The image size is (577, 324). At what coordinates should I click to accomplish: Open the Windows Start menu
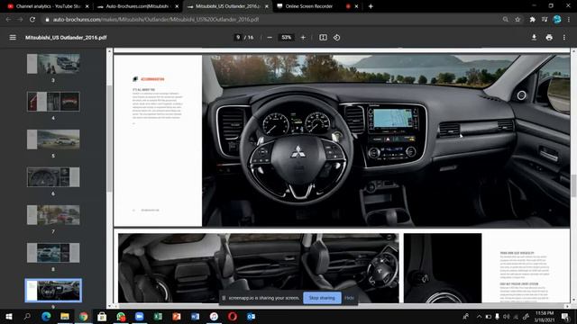[x=9, y=316]
